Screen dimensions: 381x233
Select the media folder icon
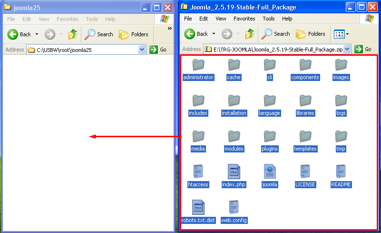[x=198, y=136]
